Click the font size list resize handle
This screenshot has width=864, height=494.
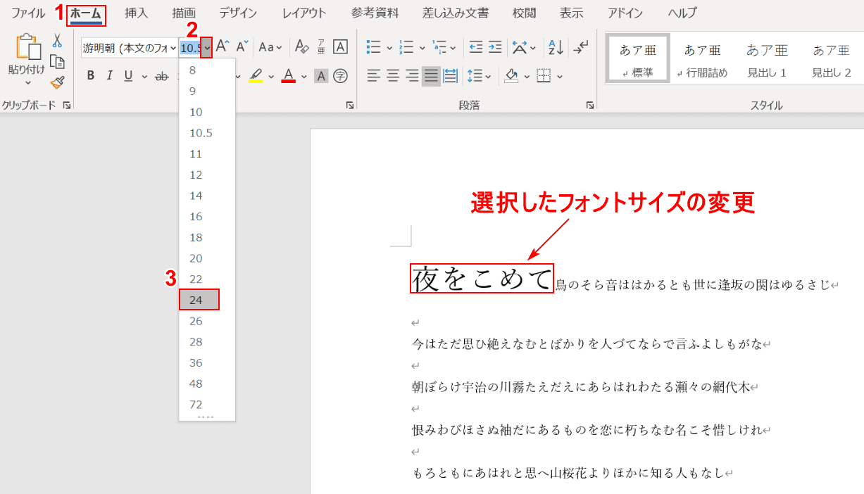206,417
